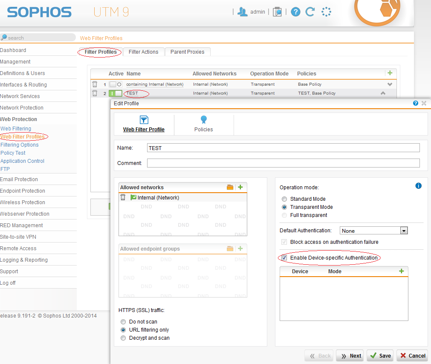Select the Decrypt and scan radio button
Screen dimensions: 431x364
pyautogui.click(x=123, y=338)
